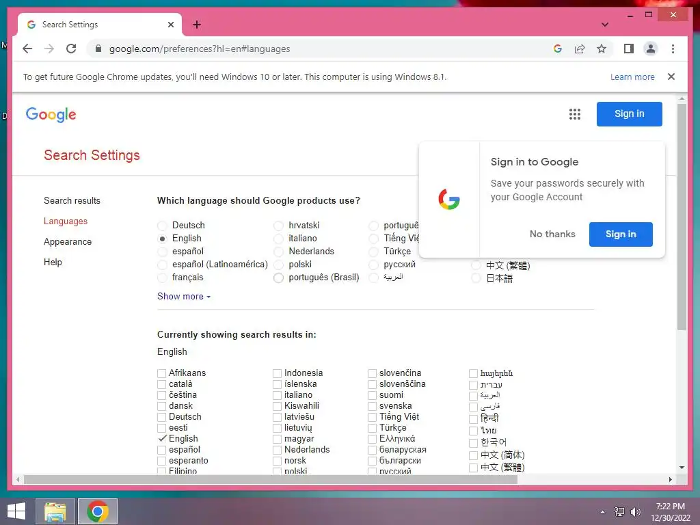The width and height of the screenshot is (700, 525).
Task: Check the Kiswahili checkbox
Action: 278,406
